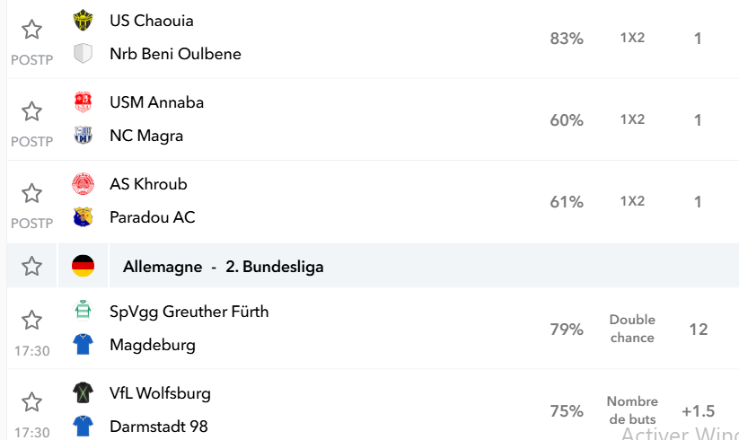Star the Greuther Fürth vs Magdeburg match

(x=31, y=320)
